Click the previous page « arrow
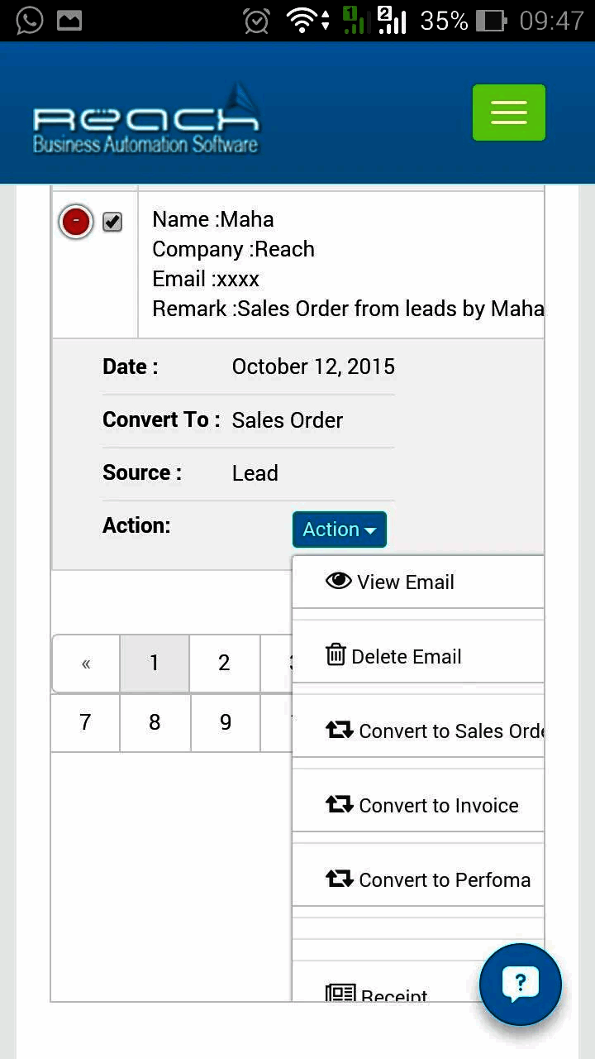 86,663
